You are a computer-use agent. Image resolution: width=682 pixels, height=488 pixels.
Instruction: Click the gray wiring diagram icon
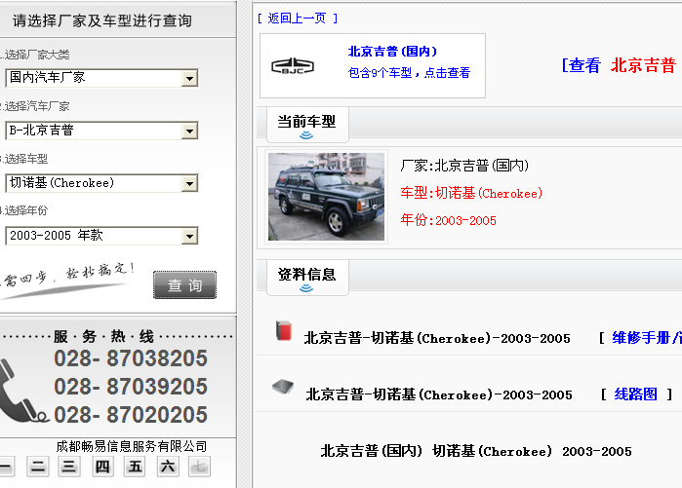point(283,386)
